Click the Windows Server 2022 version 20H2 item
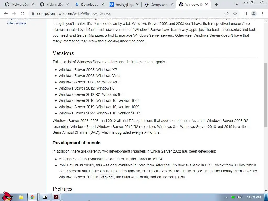Screen dimensions: 268x201 click(99, 113)
